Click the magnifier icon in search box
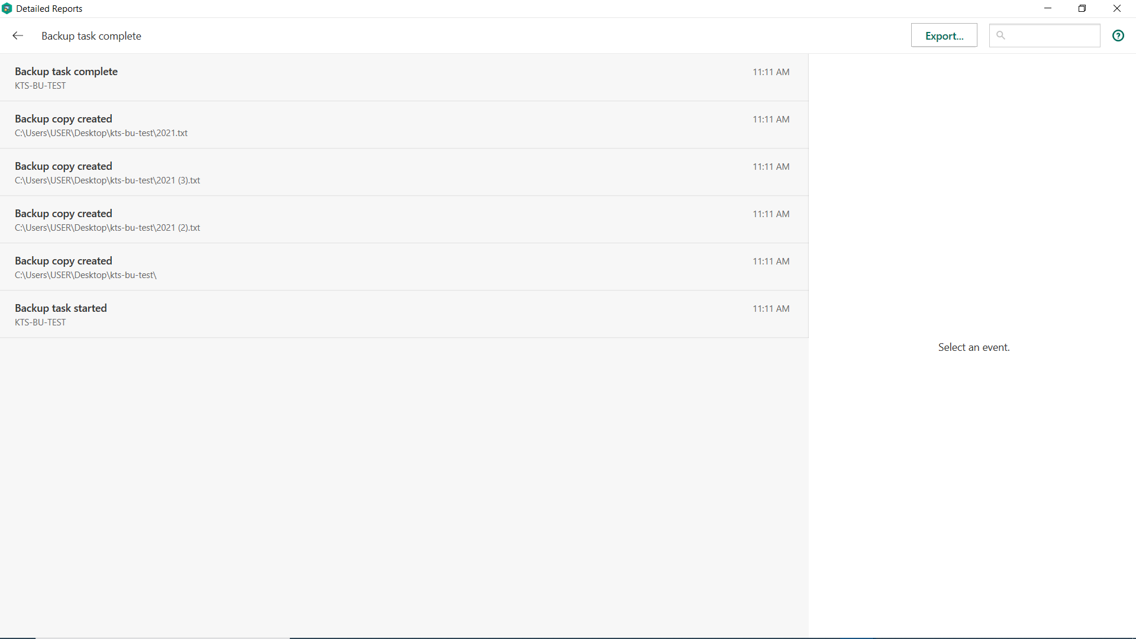 [1001, 35]
